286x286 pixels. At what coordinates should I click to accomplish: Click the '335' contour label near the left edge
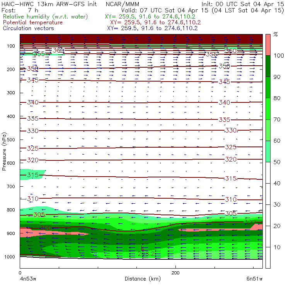click(33, 119)
